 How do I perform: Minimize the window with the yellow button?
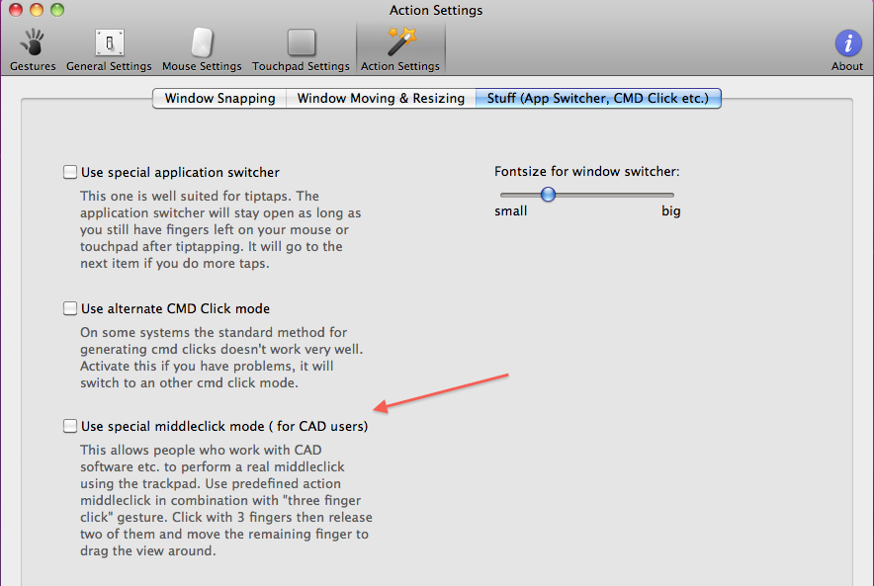click(x=37, y=10)
